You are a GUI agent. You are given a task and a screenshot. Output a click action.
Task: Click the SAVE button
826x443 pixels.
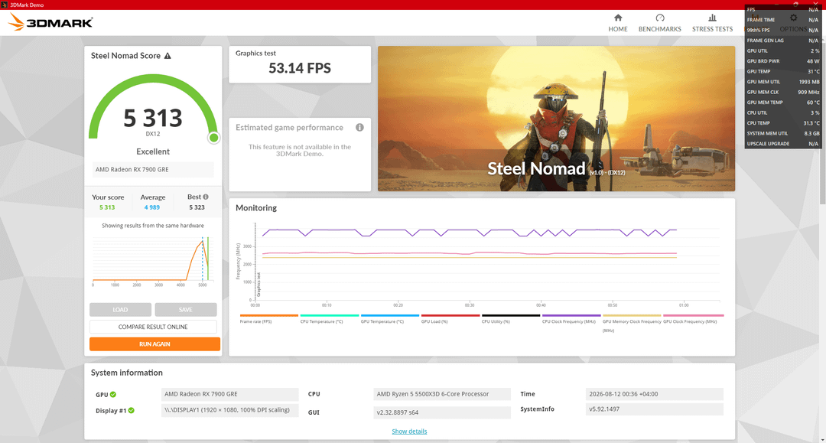click(185, 310)
